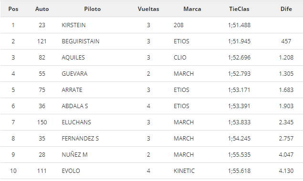
Task: Click ABDALA S in the table
Action: 75,106
